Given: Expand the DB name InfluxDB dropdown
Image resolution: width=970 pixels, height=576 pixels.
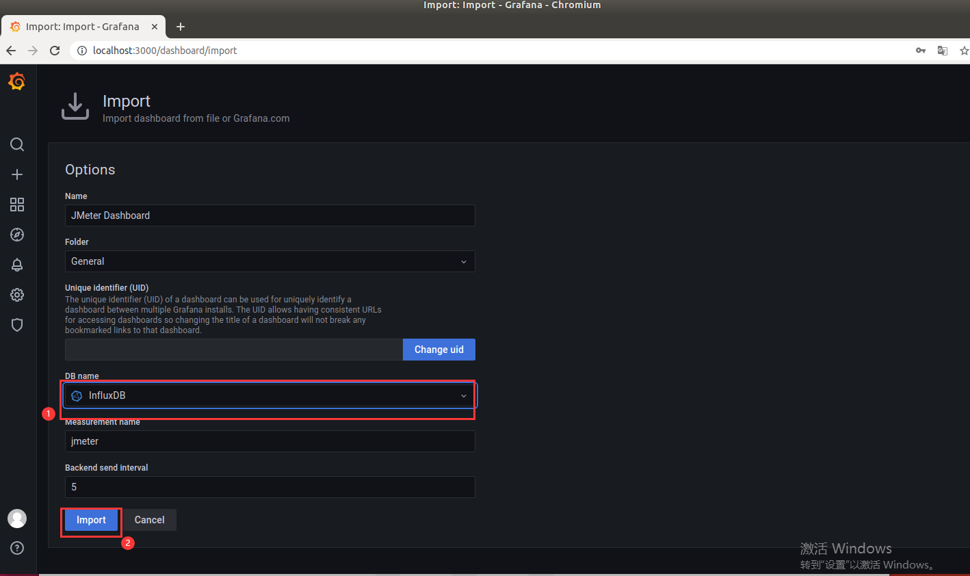Looking at the screenshot, I should (x=270, y=395).
